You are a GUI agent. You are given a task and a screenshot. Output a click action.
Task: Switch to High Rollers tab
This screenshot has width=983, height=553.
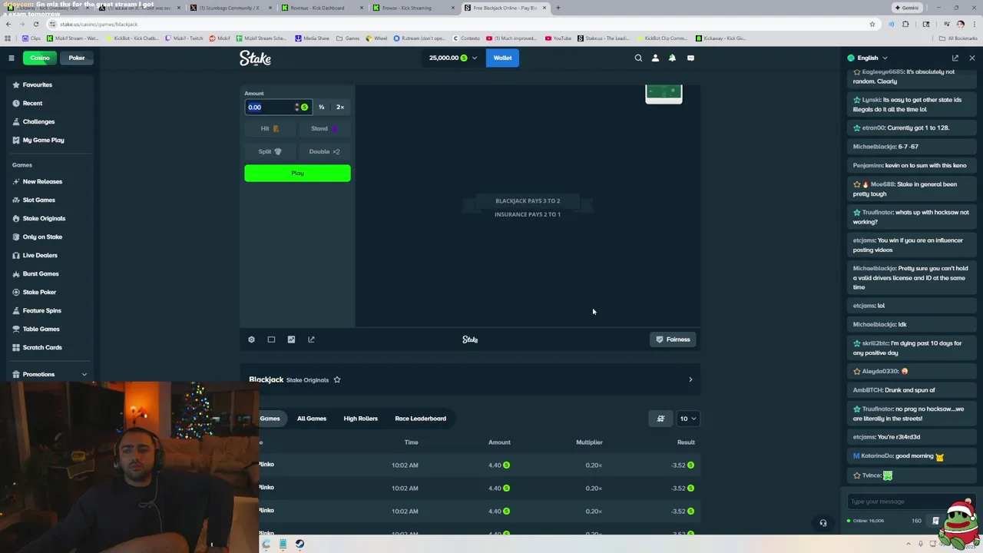pyautogui.click(x=360, y=419)
